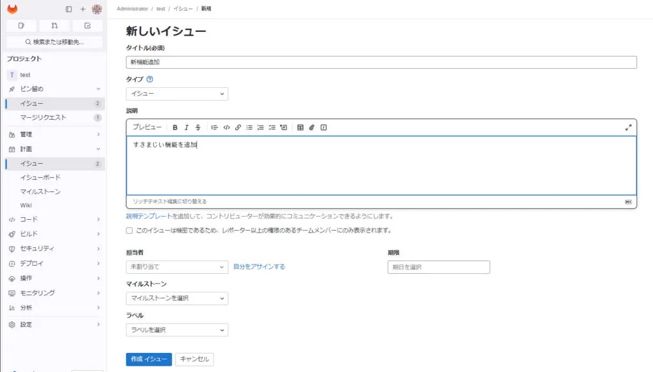Screen dimensions: 653x372
Task: Click the GitLab logo
Action: click(12, 9)
